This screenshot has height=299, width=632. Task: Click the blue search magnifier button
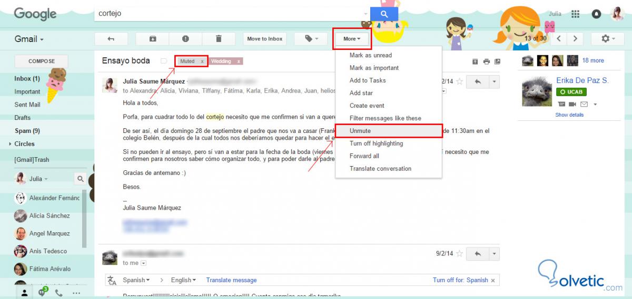point(384,14)
